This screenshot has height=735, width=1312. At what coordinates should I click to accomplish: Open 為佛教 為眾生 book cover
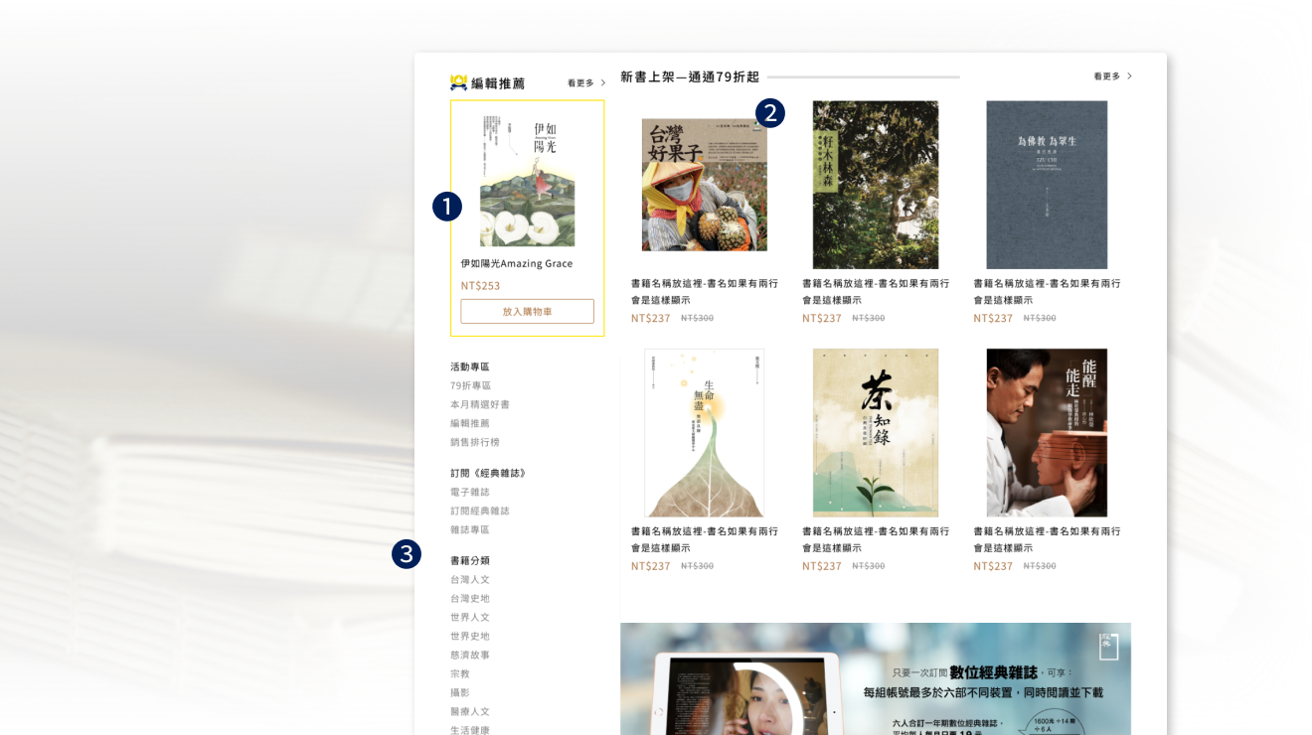pyautogui.click(x=1047, y=185)
